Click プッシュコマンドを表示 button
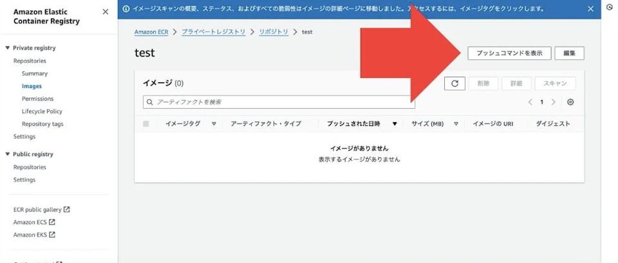This screenshot has width=618, height=263. click(x=509, y=53)
